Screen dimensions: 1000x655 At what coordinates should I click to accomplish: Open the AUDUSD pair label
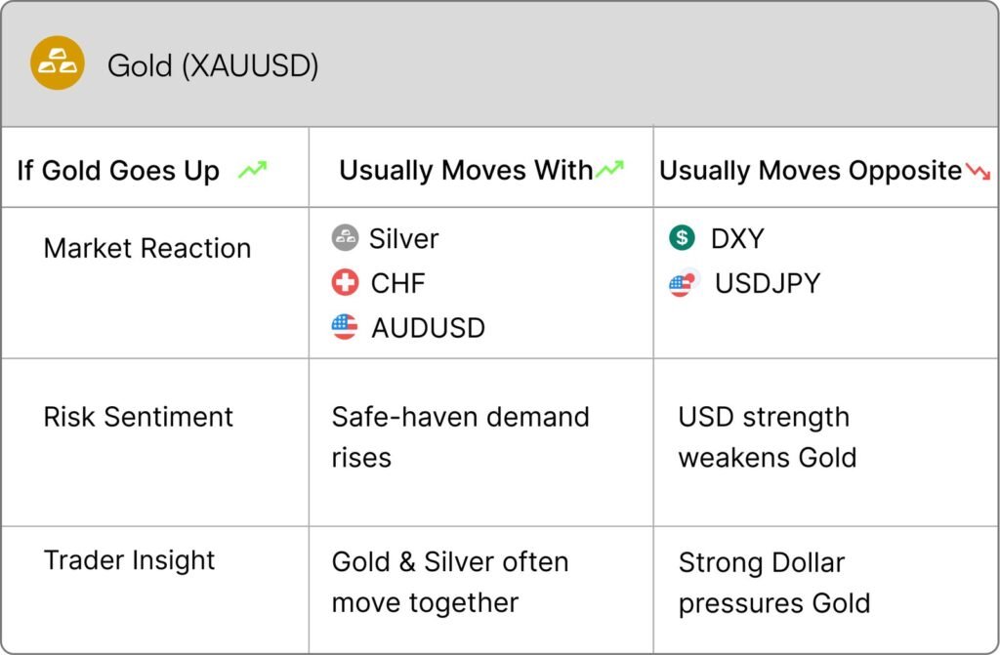coord(428,328)
